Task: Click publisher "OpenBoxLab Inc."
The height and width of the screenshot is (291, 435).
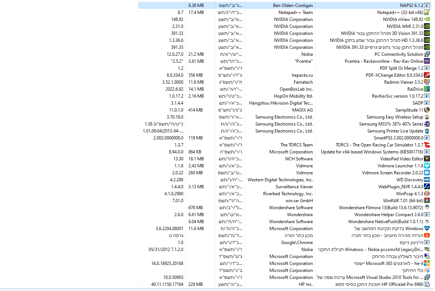Action: coord(296,89)
